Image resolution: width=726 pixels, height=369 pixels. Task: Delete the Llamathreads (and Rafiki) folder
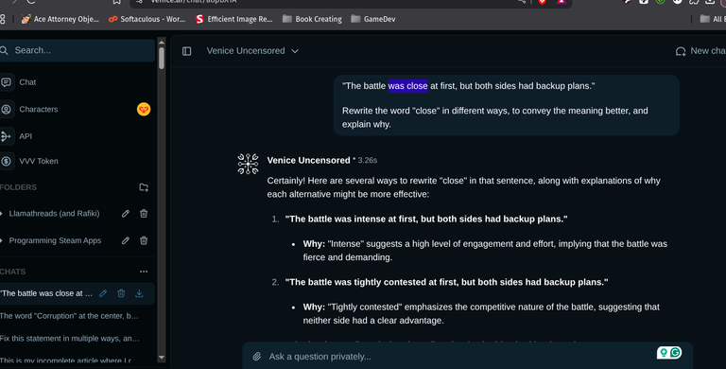pos(144,214)
